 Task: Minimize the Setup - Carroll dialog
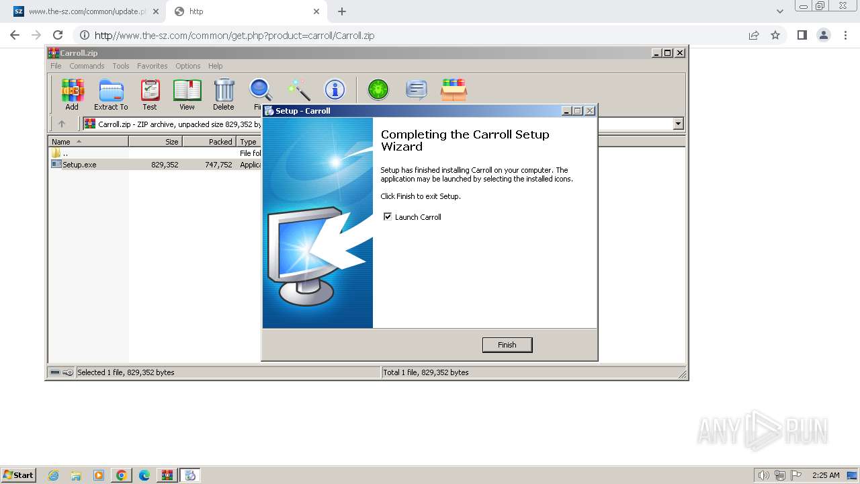566,111
